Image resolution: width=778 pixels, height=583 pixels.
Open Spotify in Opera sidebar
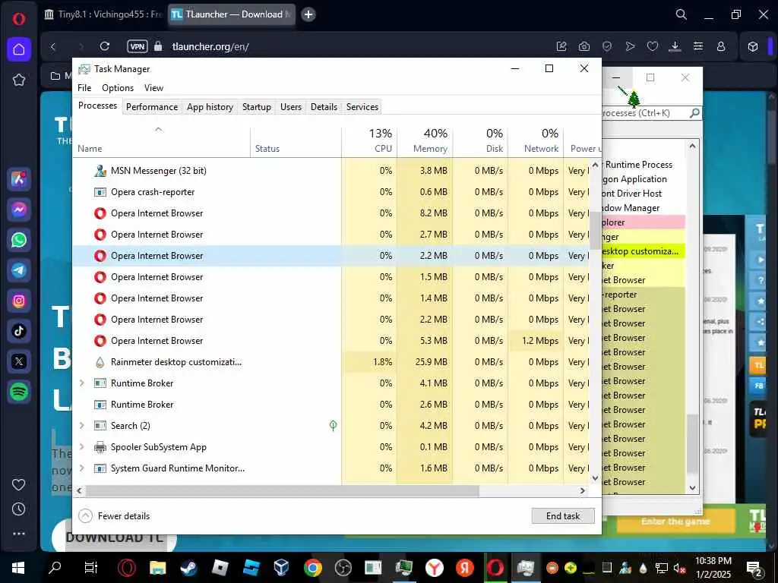click(19, 392)
